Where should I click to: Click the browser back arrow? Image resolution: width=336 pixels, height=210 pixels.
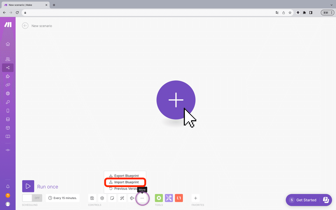click(4, 13)
